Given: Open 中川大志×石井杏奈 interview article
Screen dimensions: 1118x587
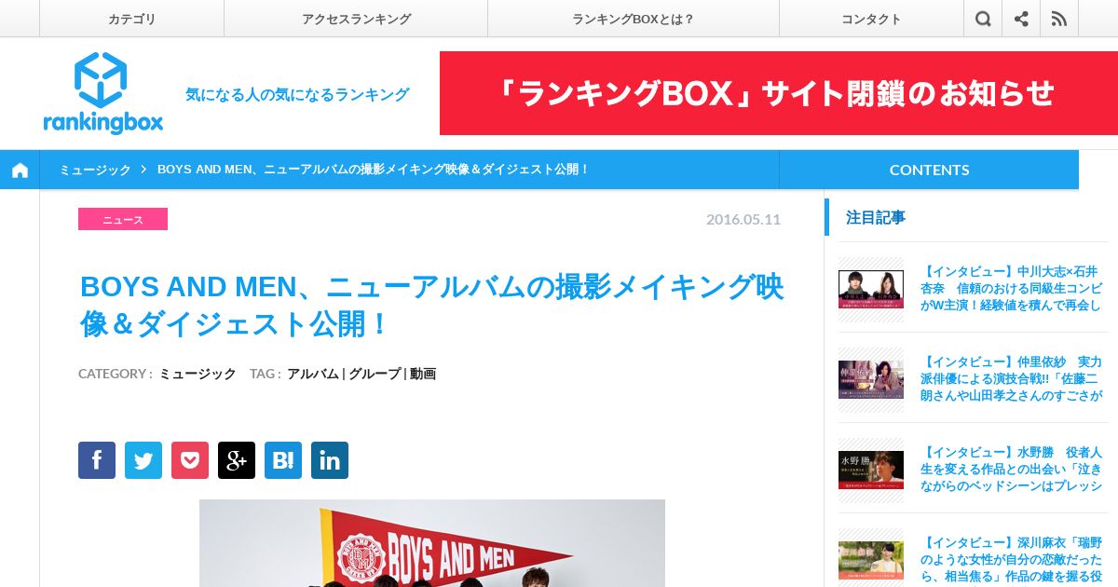Looking at the screenshot, I should tap(1011, 288).
